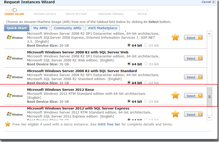Viewport: 219px width, 142px height.
Task: Click the star icon for Windows Server 2012 Base
Action: point(175,95)
